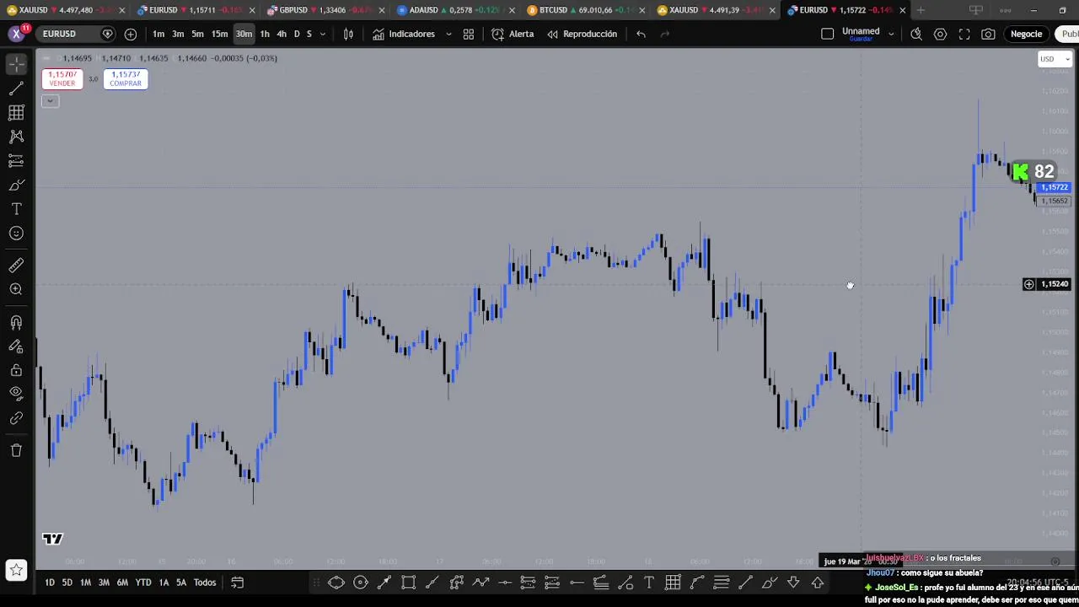Toggle hide all drawings eye icon
1079x607 pixels.
point(16,394)
